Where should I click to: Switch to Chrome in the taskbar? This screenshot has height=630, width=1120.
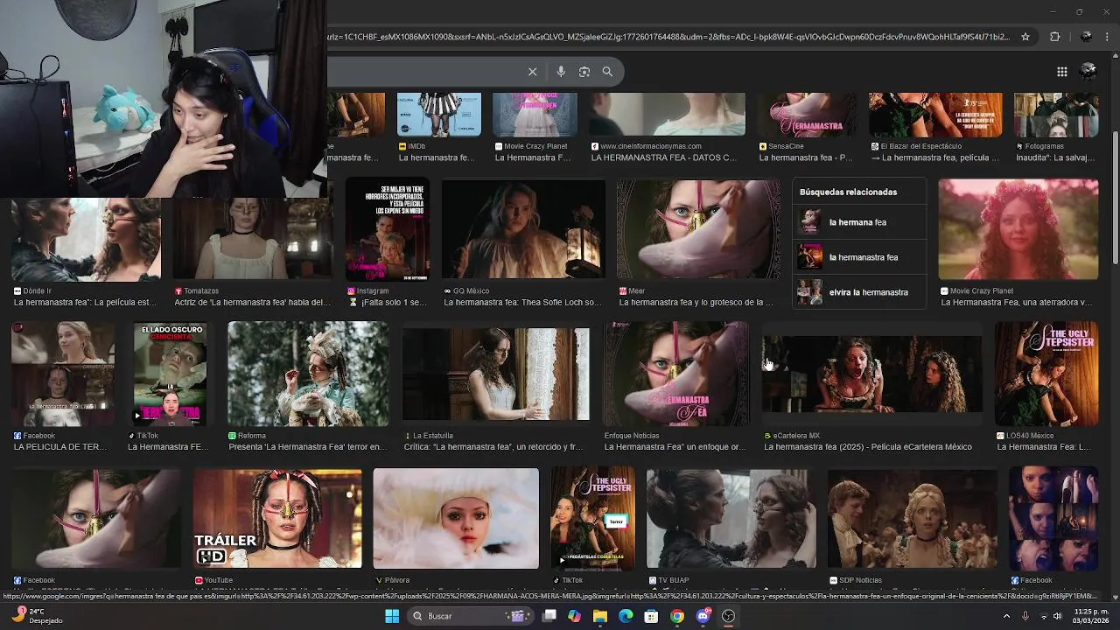677,616
